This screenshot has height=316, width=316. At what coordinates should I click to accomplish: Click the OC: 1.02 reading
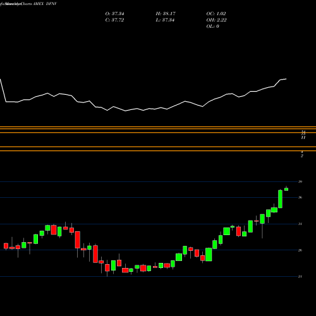click(216, 14)
